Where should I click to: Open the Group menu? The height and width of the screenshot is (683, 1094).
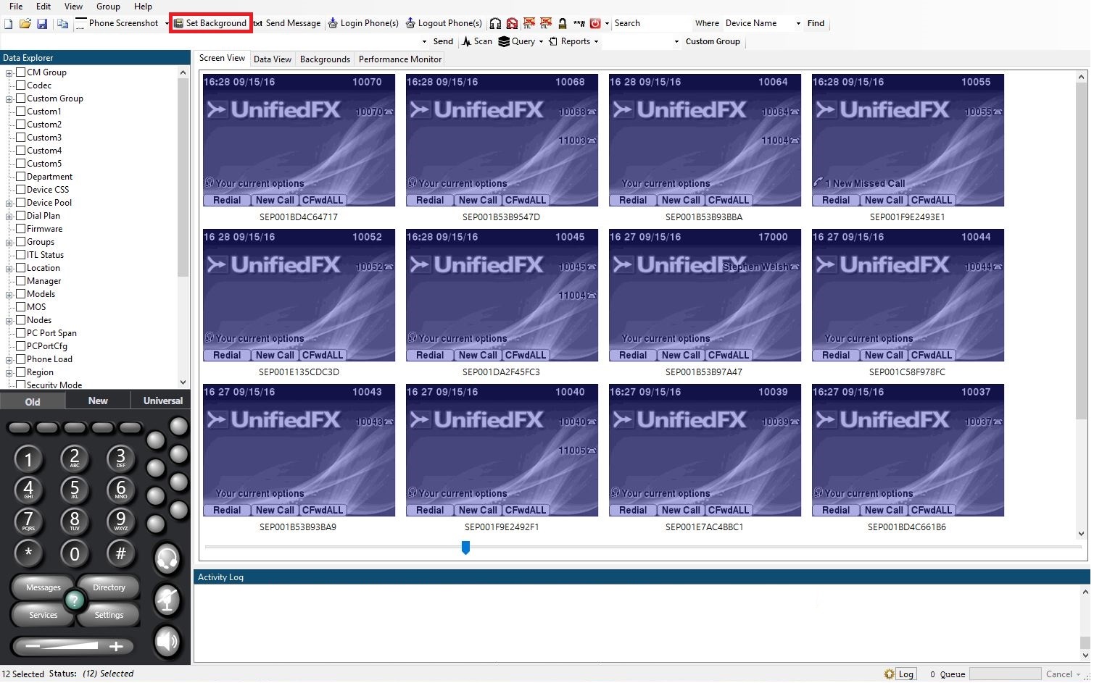tap(108, 7)
